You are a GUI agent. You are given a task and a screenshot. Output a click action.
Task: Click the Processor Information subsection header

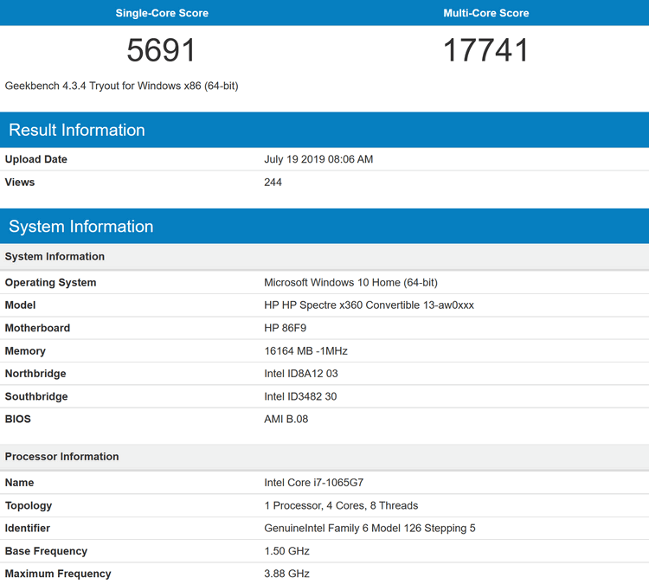click(x=61, y=457)
